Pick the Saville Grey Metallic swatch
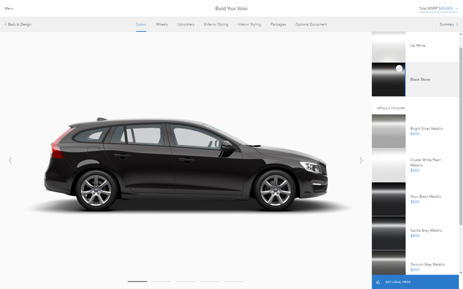 click(388, 233)
